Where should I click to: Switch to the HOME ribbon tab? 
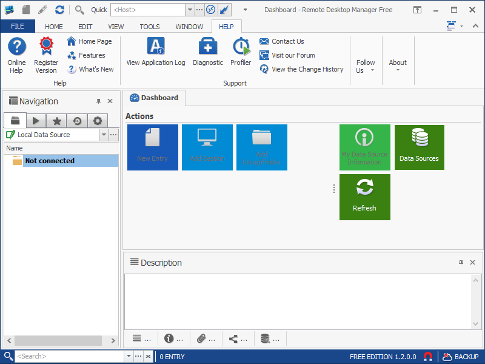[x=54, y=27]
